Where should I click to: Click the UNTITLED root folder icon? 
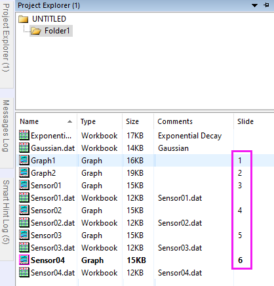[x=24, y=19]
